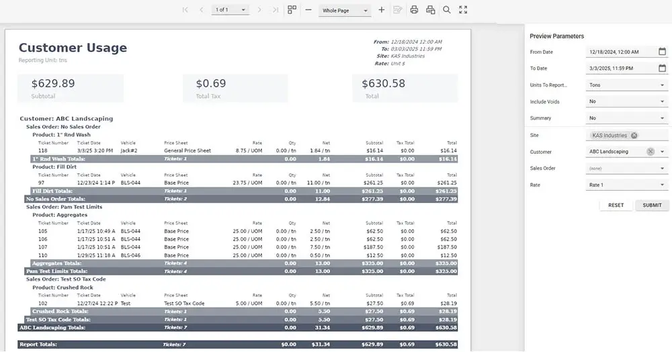The width and height of the screenshot is (672, 352).
Task: Toggle multipage view grid icon
Action: pyautogui.click(x=292, y=10)
